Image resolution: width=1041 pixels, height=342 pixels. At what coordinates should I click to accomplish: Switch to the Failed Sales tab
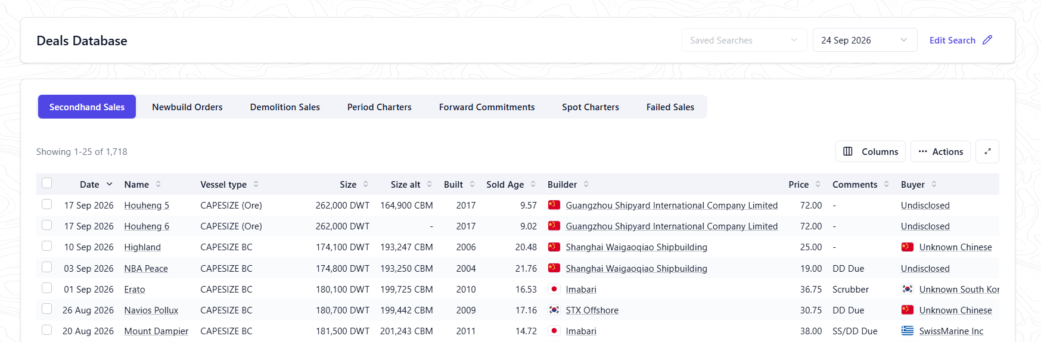pos(670,107)
